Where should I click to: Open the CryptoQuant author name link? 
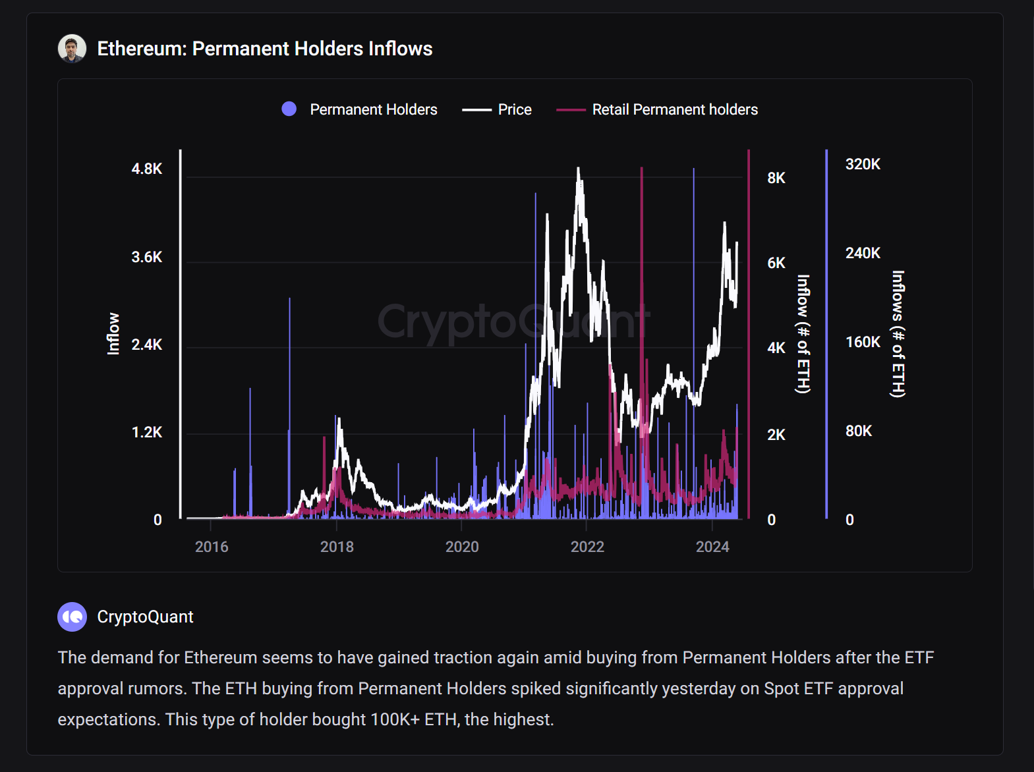tap(145, 617)
